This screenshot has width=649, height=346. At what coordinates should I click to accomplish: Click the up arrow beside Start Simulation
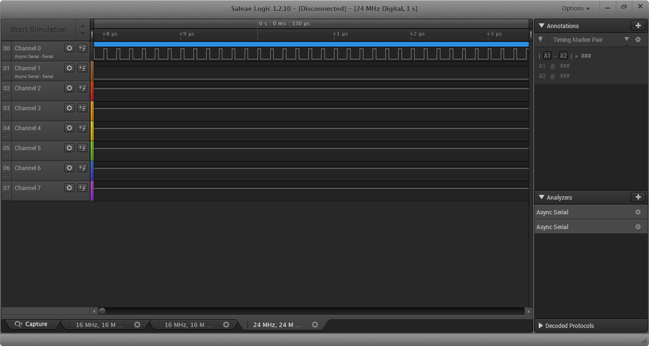(83, 26)
